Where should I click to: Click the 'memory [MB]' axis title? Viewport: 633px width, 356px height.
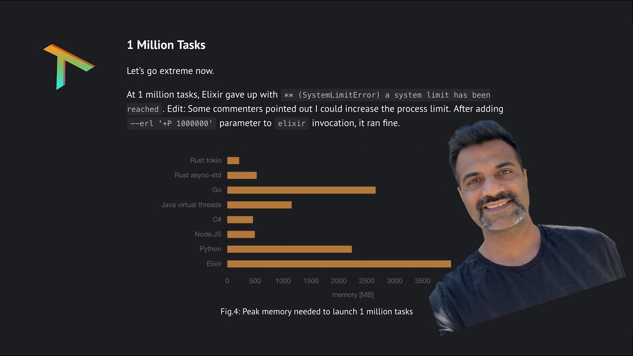[353, 295]
